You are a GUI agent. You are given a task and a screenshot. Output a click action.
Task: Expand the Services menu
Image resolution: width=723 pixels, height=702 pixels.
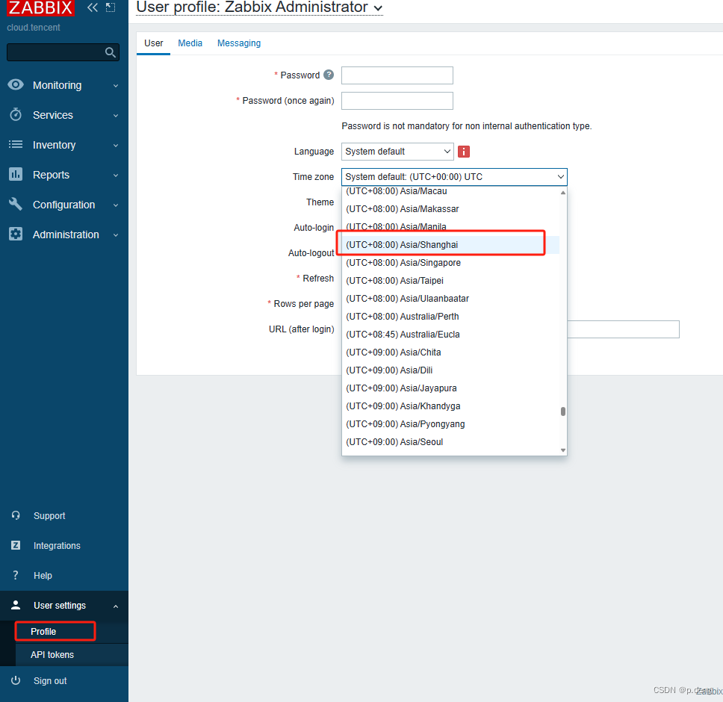pyautogui.click(x=116, y=116)
